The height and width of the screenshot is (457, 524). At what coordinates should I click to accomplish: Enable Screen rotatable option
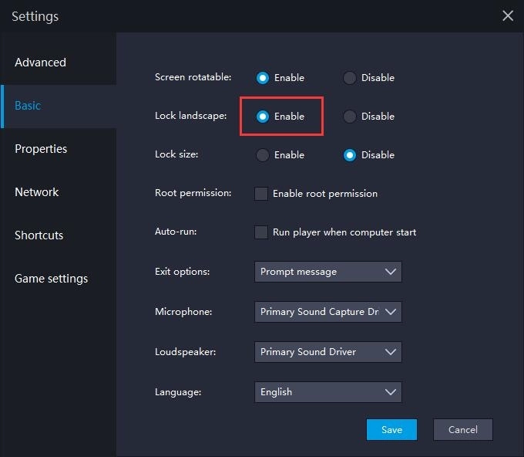pos(263,78)
